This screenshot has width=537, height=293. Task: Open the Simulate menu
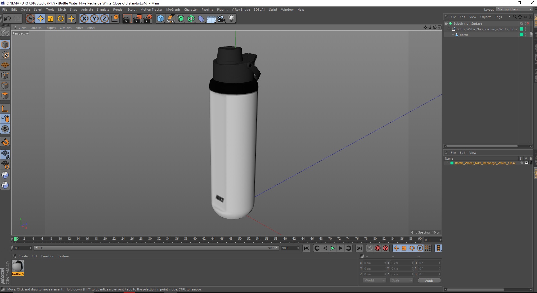[103, 10]
